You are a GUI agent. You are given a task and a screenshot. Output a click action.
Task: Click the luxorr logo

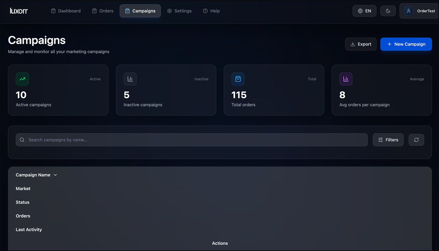click(x=19, y=11)
